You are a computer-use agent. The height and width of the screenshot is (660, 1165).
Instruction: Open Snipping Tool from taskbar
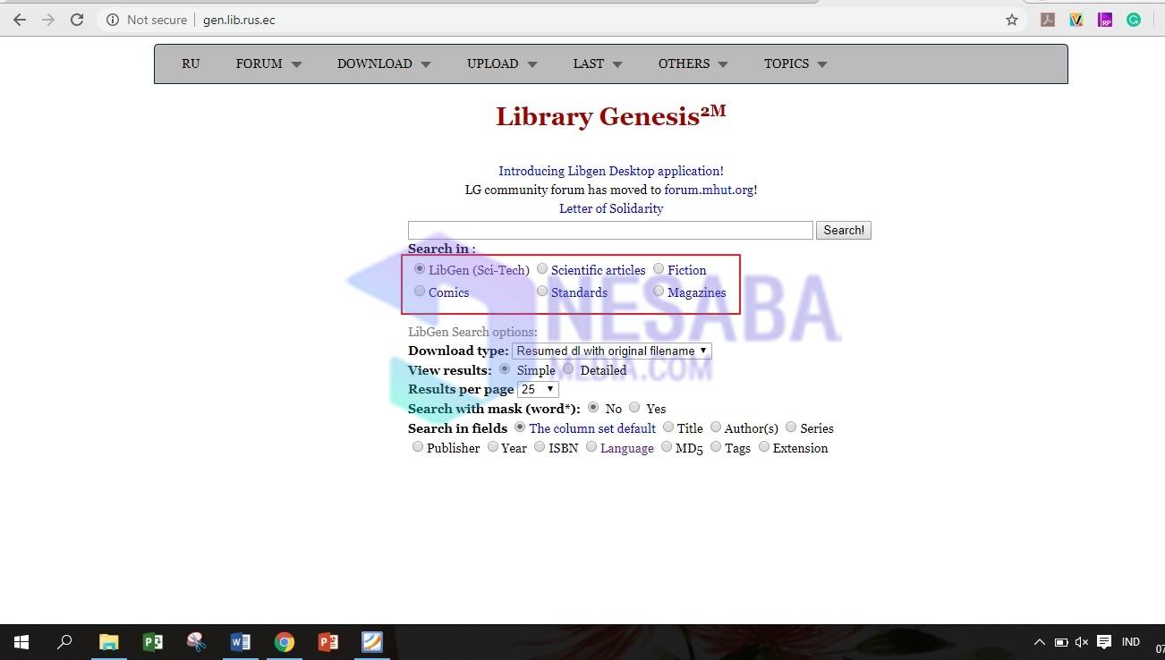[197, 642]
